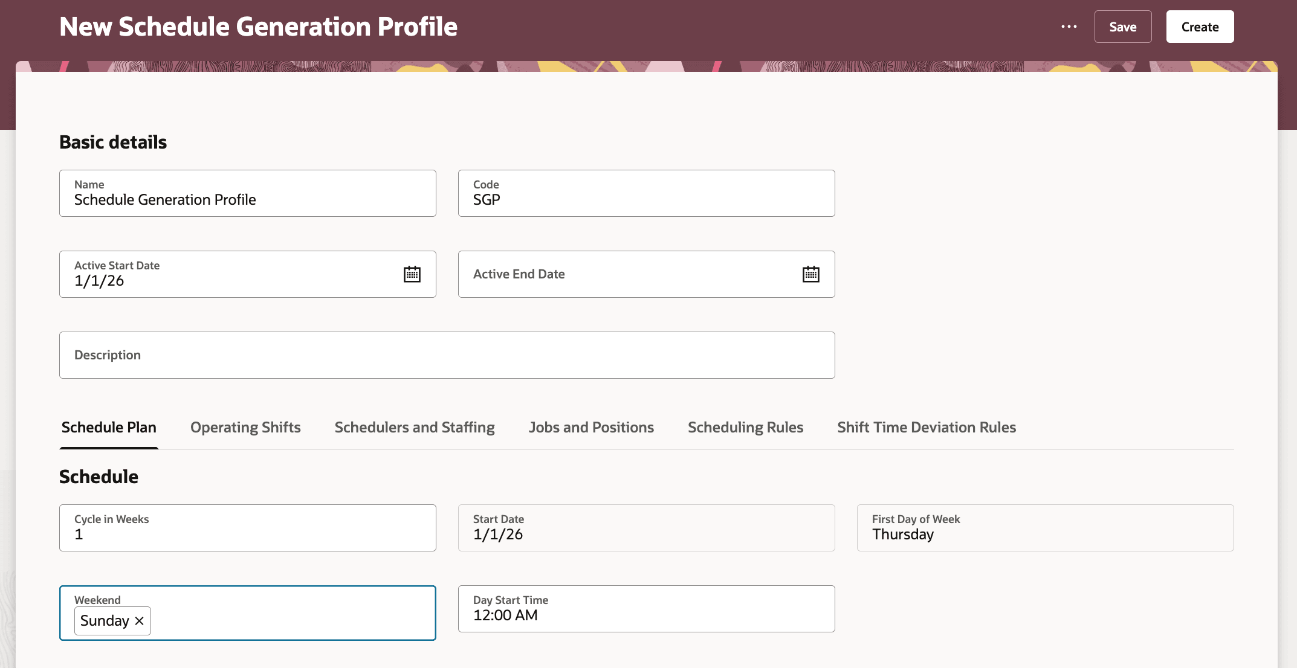The width and height of the screenshot is (1297, 668).
Task: Click the First Day of Week field
Action: (1046, 528)
